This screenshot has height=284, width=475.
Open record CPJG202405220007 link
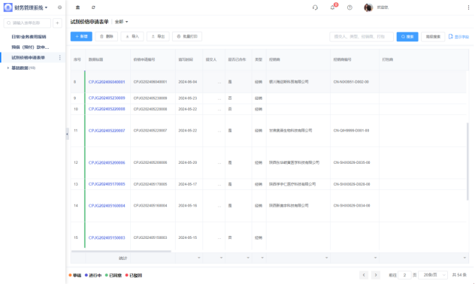click(x=107, y=131)
